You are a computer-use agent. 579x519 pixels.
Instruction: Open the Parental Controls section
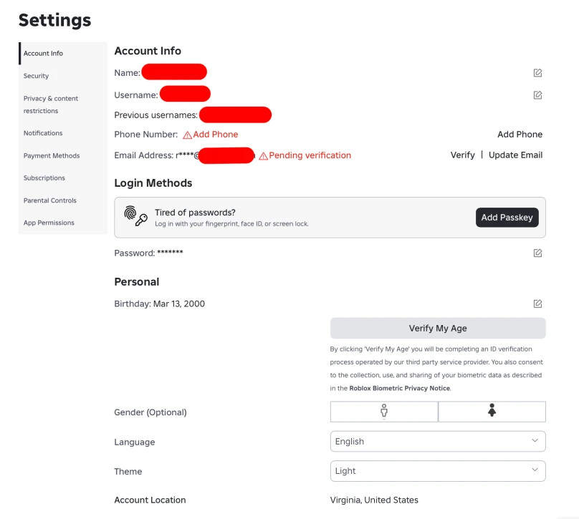pos(50,200)
